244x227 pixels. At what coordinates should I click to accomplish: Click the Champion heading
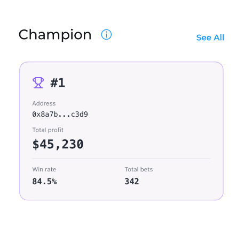tap(55, 35)
